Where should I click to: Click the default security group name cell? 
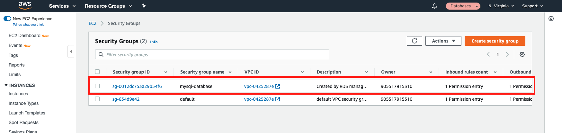(x=187, y=99)
